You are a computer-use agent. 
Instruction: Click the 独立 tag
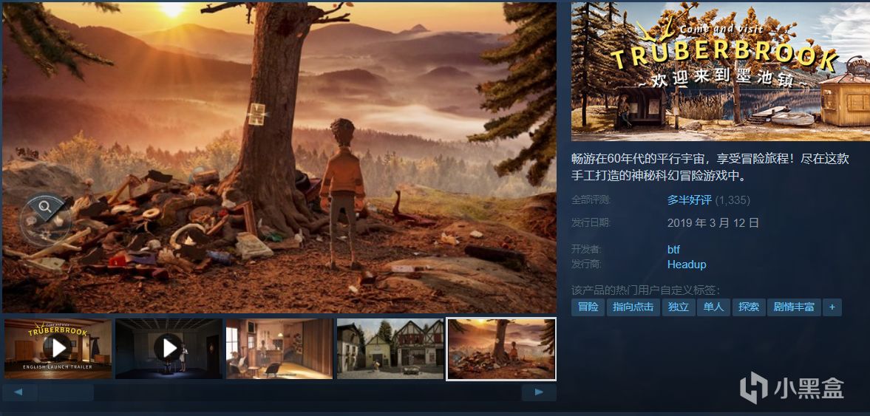pyautogui.click(x=679, y=307)
